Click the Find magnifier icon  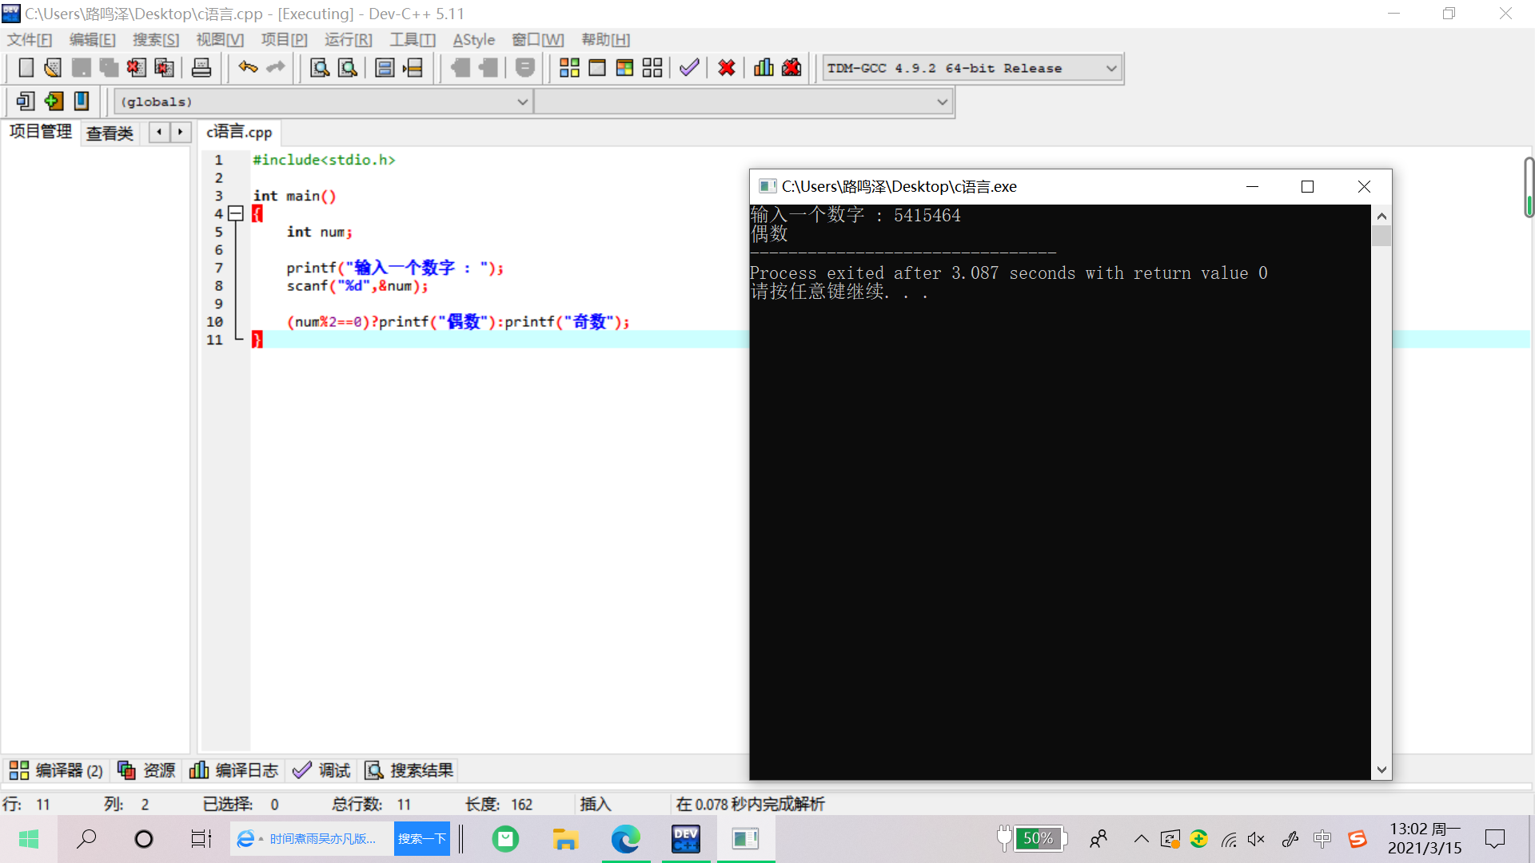click(320, 68)
